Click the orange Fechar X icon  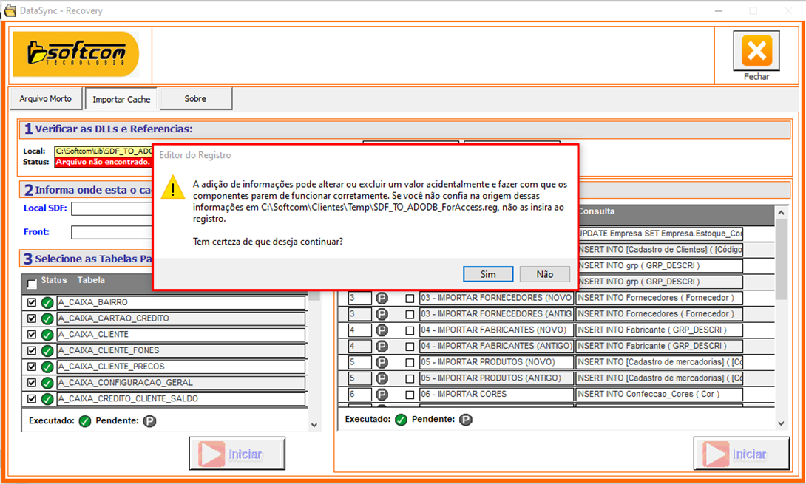[x=756, y=51]
